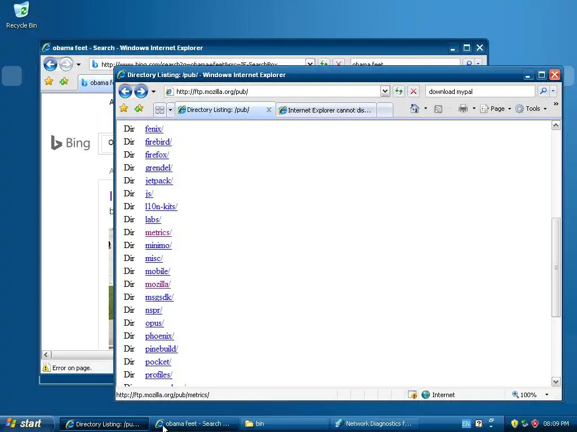
Task: Open the phoenix/ directory link
Action: click(x=159, y=336)
